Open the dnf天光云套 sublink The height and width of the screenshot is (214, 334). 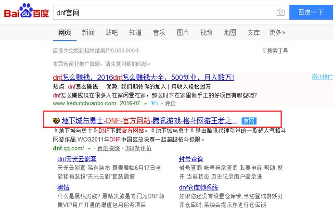pyautogui.click(x=77, y=159)
